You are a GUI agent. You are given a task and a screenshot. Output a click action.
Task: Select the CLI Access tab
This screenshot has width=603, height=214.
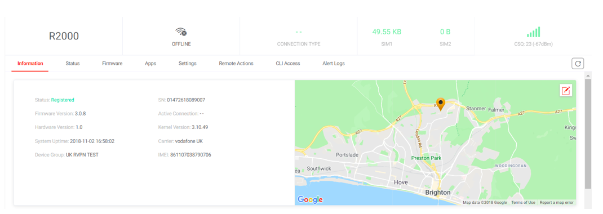[287, 64]
